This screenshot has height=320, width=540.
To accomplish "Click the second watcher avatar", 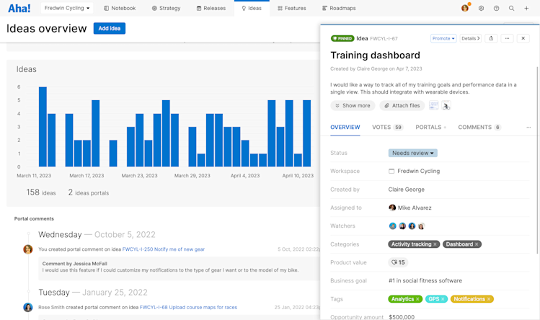I will click(x=402, y=226).
